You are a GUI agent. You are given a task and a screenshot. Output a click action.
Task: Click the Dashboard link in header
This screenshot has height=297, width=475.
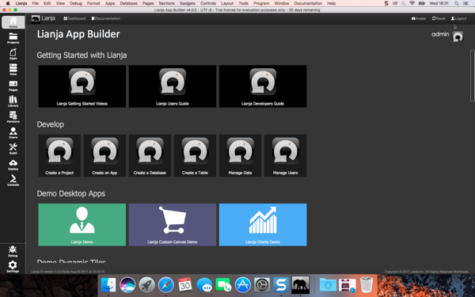pyautogui.click(x=74, y=18)
